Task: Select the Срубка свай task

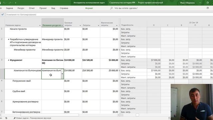Action: pyautogui.click(x=19, y=91)
